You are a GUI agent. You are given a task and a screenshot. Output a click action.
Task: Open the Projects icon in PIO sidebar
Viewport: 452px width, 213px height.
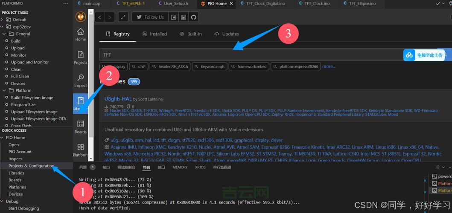80,57
